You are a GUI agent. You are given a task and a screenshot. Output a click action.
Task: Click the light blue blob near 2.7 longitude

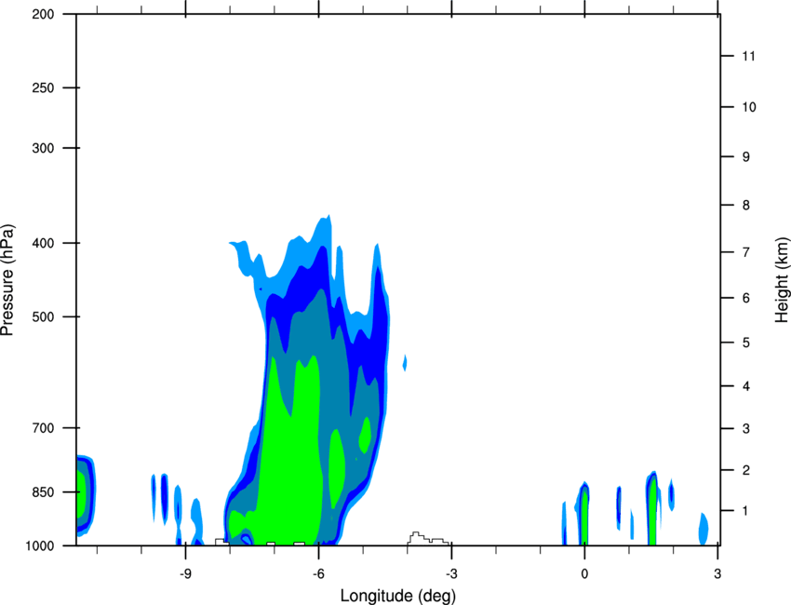point(704,529)
